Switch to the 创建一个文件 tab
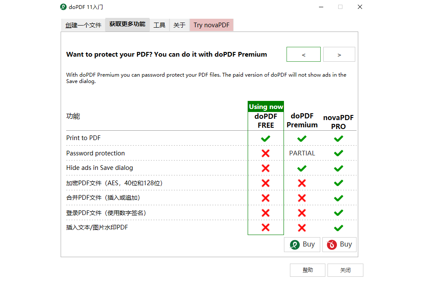This screenshot has width=427, height=284. click(x=82, y=25)
